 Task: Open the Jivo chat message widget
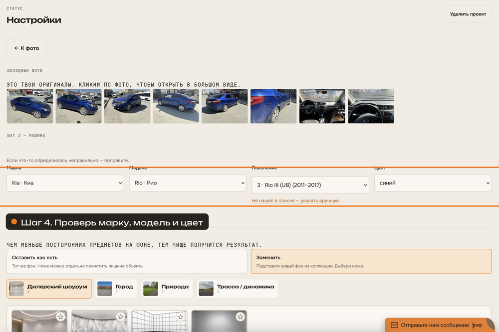441,325
